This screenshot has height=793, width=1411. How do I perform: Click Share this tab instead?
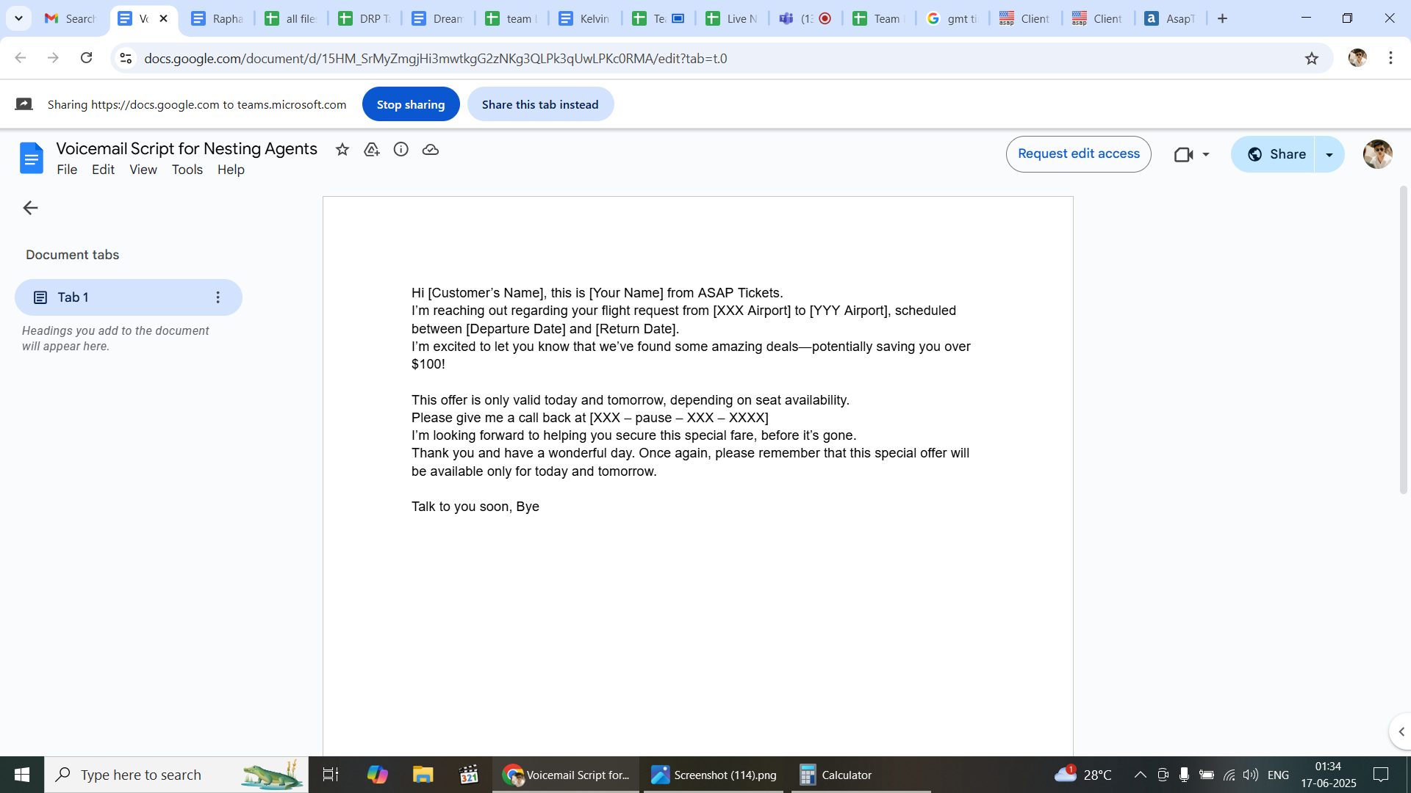(540, 104)
